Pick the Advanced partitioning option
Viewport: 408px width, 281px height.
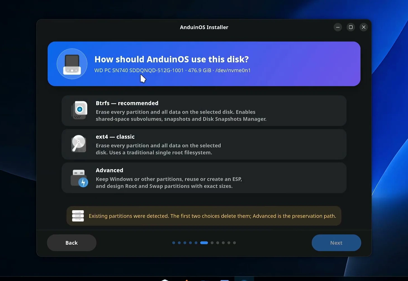(x=204, y=178)
